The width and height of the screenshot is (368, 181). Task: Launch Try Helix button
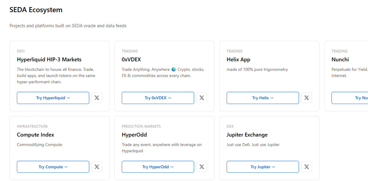click(x=263, y=98)
